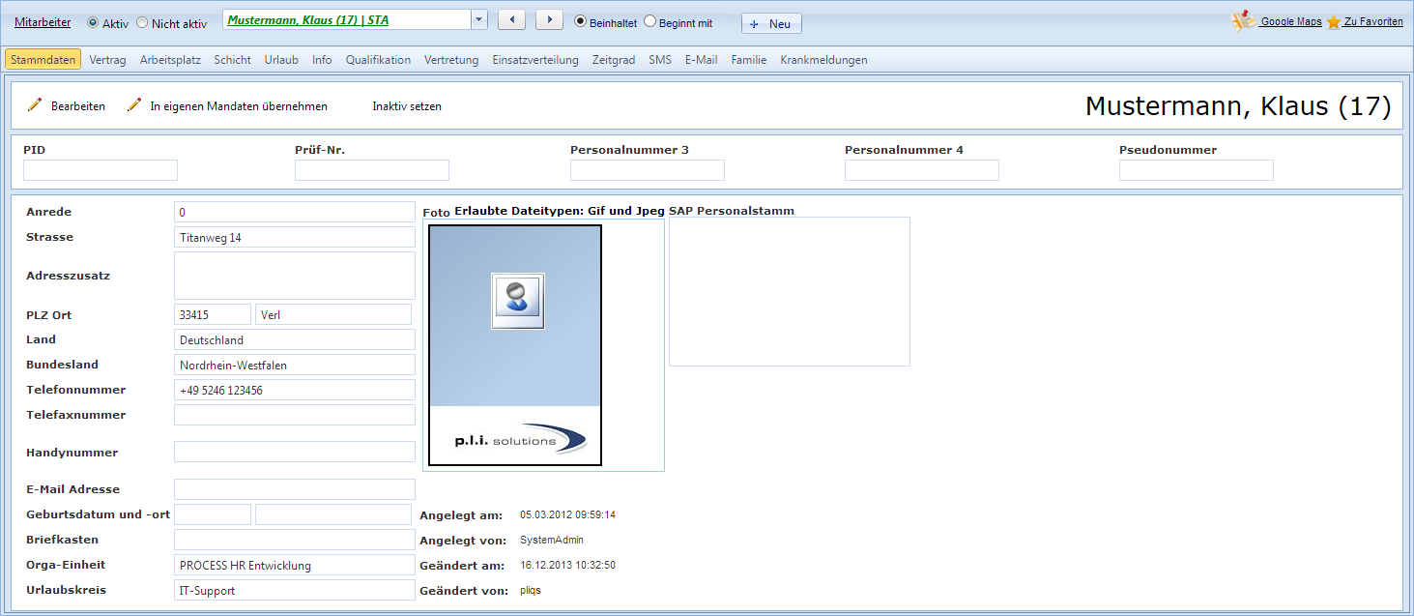Go to next employee with right arrow
This screenshot has height=616, width=1414.
click(x=549, y=20)
